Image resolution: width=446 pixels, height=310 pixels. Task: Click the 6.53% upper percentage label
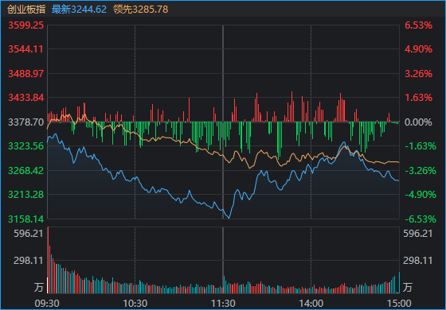[x=418, y=25]
